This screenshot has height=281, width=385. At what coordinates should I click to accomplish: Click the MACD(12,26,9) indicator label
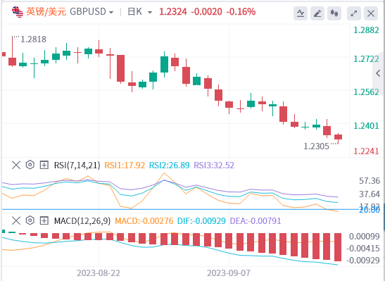(x=82, y=221)
